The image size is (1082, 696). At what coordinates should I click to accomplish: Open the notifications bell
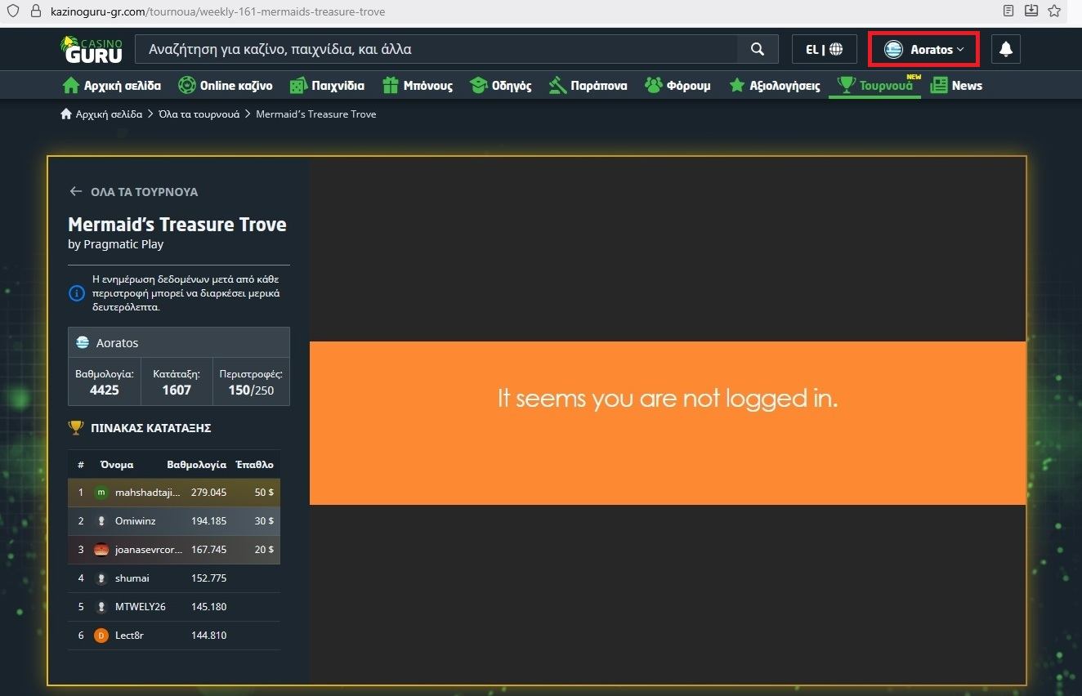[x=1005, y=49]
